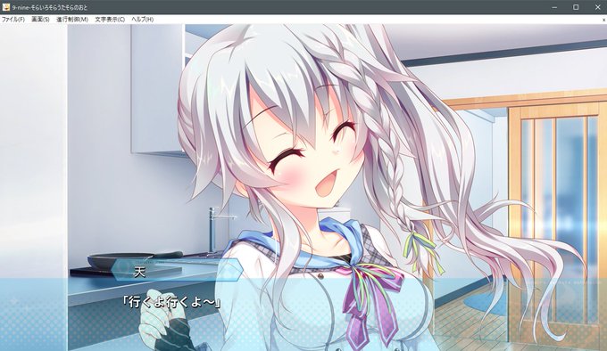Open the ヘルプ(H) menu

click(x=143, y=20)
